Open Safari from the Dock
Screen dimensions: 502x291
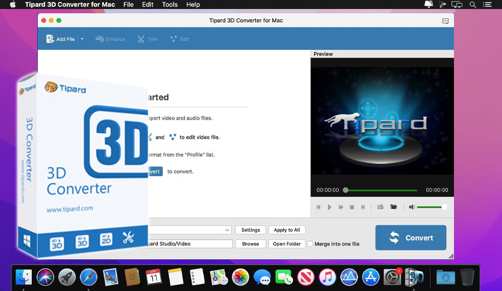(89, 277)
